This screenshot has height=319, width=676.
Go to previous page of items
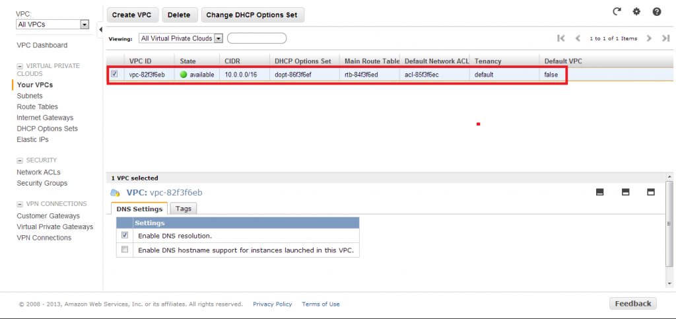point(578,38)
